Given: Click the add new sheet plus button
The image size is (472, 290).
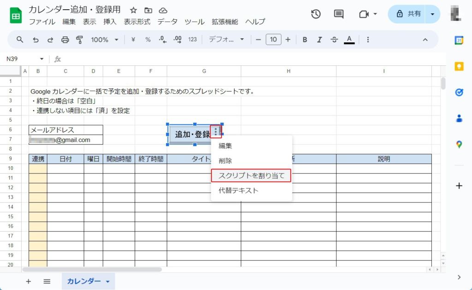Looking at the screenshot, I should (x=28, y=281).
